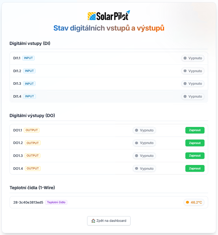The image size is (218, 235).
Task: Click the purple Teplotní čidlo badge
Action: pos(56,202)
